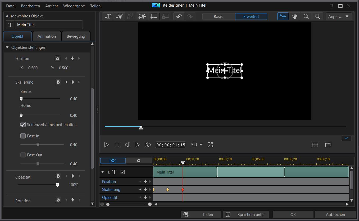Zoom out of the preview
359x221 pixels.
point(306,16)
